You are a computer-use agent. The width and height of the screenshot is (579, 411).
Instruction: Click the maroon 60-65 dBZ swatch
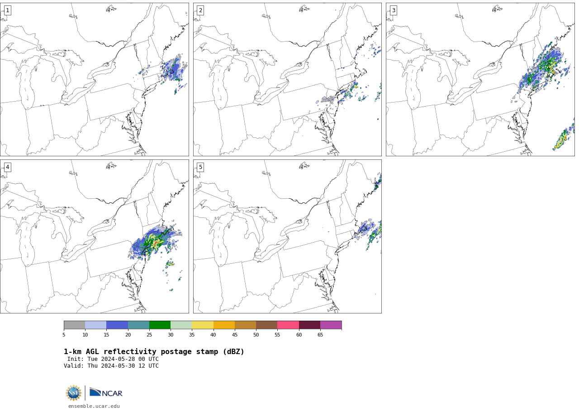[x=309, y=325]
